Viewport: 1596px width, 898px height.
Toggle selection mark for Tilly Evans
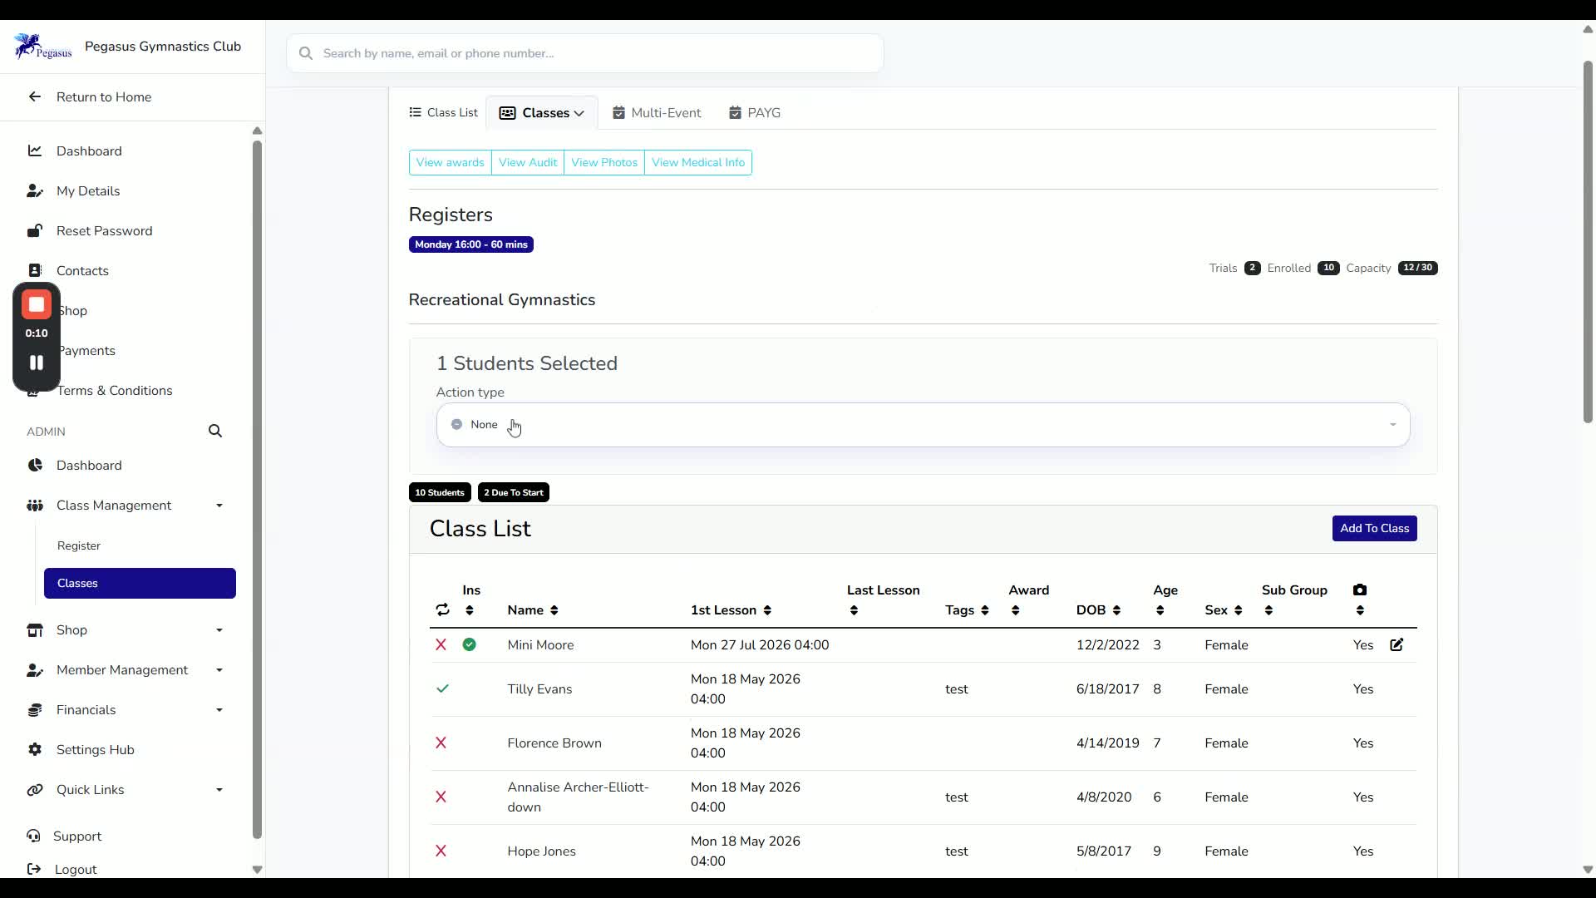click(x=442, y=689)
